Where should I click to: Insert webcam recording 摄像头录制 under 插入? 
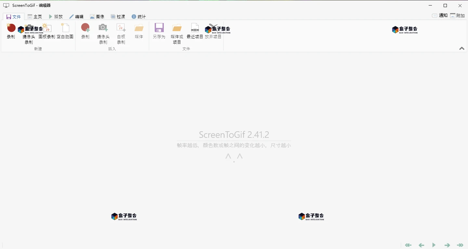(x=103, y=34)
